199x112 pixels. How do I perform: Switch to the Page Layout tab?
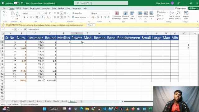35,8
